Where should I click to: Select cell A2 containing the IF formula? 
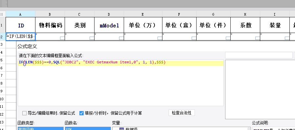20,37
